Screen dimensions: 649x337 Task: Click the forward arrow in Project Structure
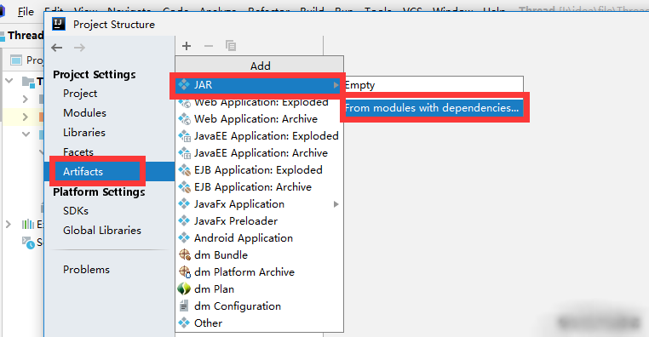tap(79, 48)
